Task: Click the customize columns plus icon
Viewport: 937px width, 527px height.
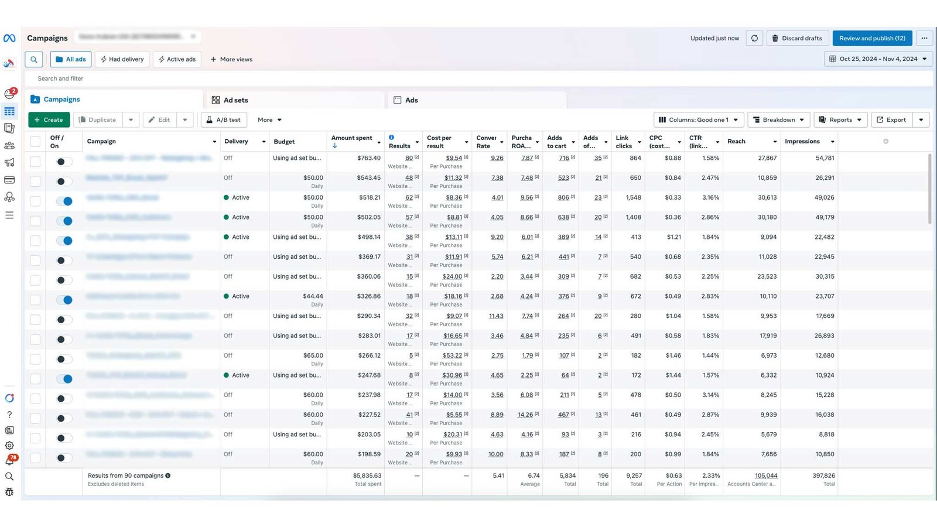Action: click(x=885, y=141)
